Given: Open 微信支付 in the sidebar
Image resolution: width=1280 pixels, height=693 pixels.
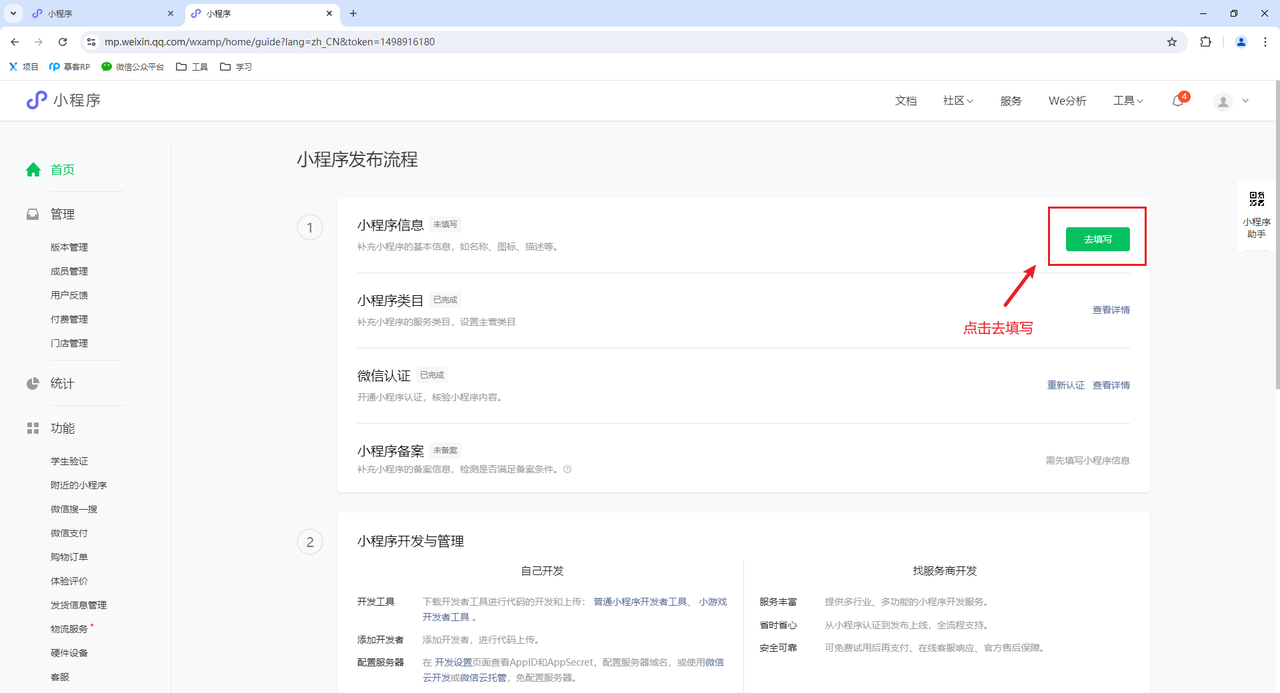Looking at the screenshot, I should point(69,533).
